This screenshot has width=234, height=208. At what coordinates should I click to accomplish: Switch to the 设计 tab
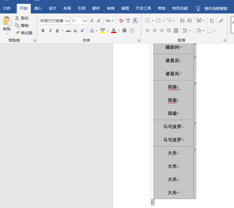pos(53,8)
